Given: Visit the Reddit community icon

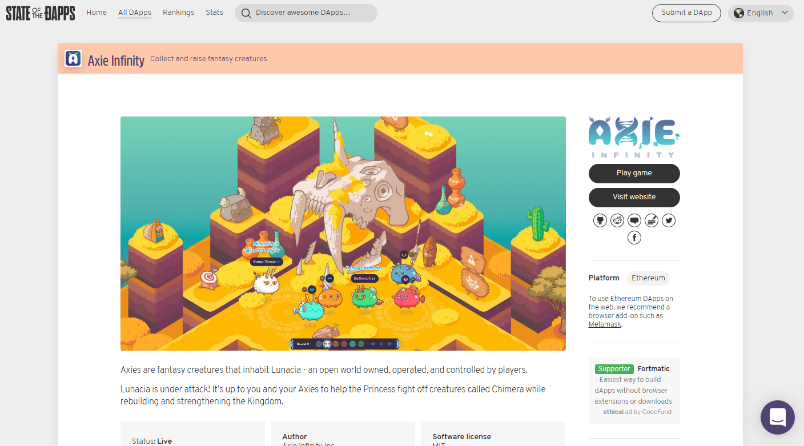Looking at the screenshot, I should pyautogui.click(x=617, y=220).
